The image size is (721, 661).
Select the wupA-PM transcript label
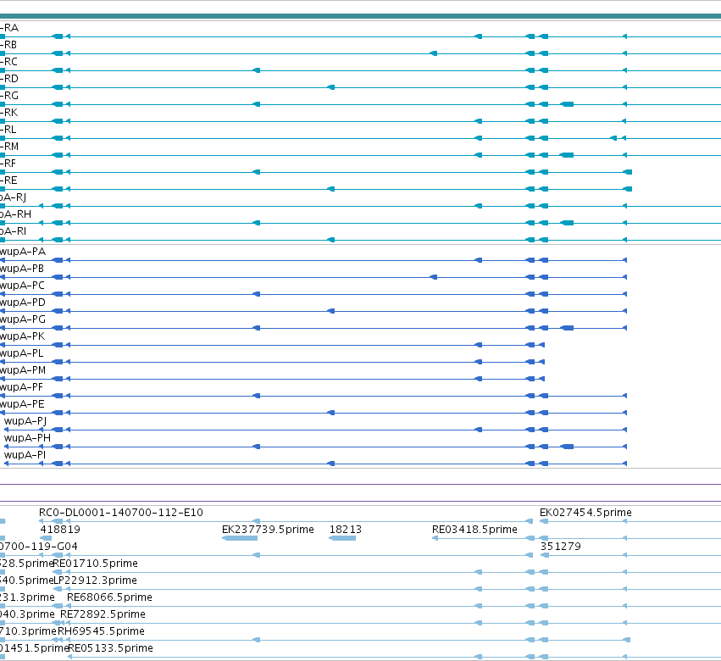(x=23, y=370)
